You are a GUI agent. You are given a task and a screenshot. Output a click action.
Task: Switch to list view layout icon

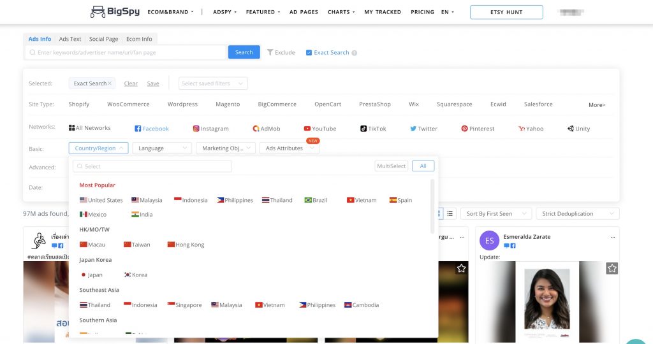450,213
